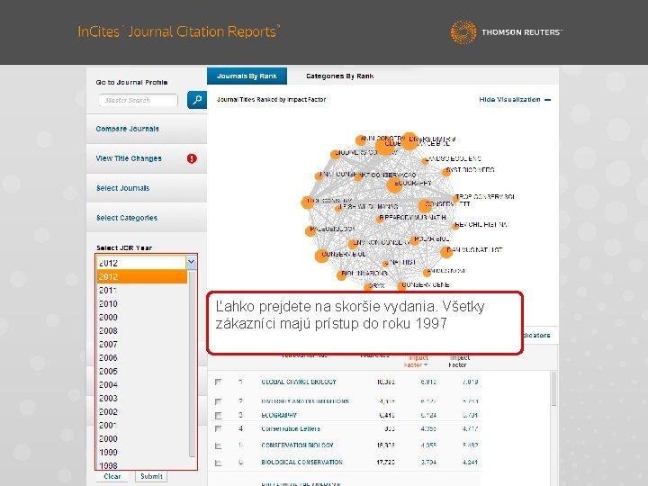
Task: Tick the checkbox for Diversity and Distributions
Action: click(x=218, y=401)
